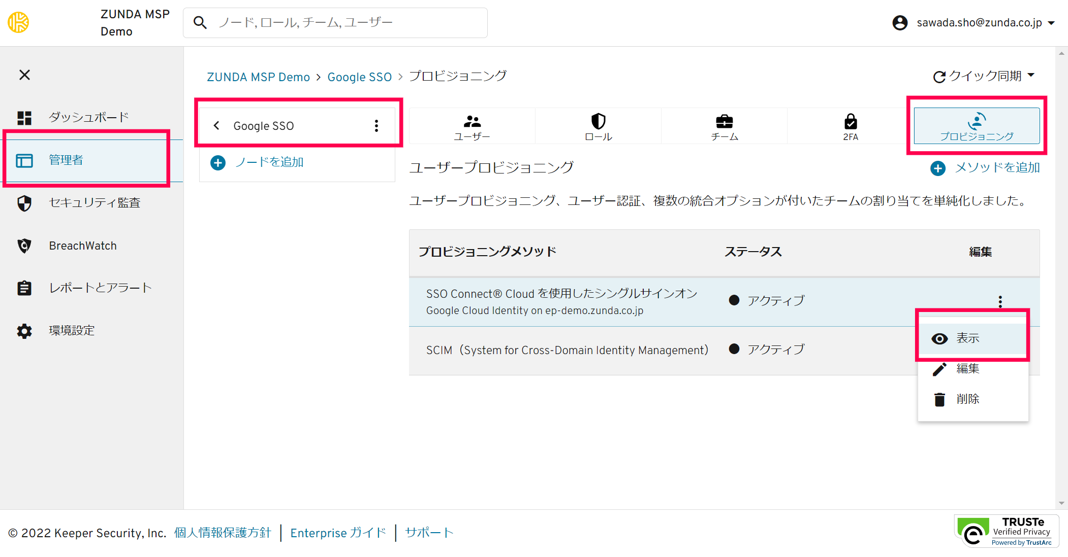Open Google SSO node three-dot menu

pyautogui.click(x=376, y=126)
